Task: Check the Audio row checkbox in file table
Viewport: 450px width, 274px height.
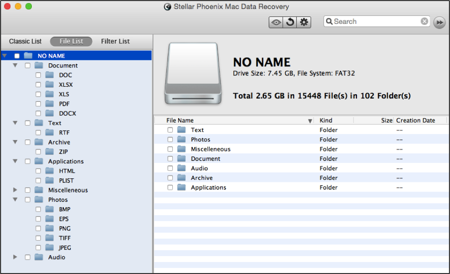Action: (x=170, y=168)
